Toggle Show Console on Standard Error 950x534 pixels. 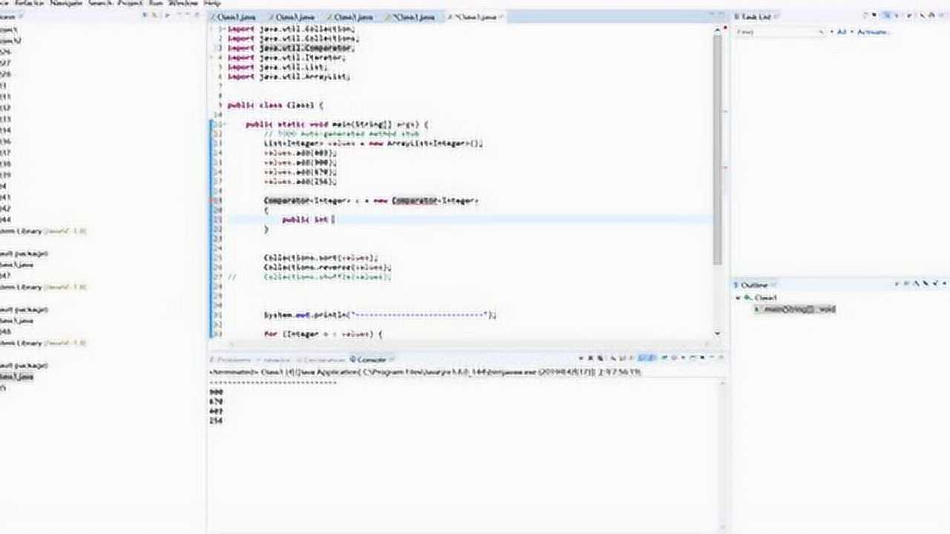[652, 359]
